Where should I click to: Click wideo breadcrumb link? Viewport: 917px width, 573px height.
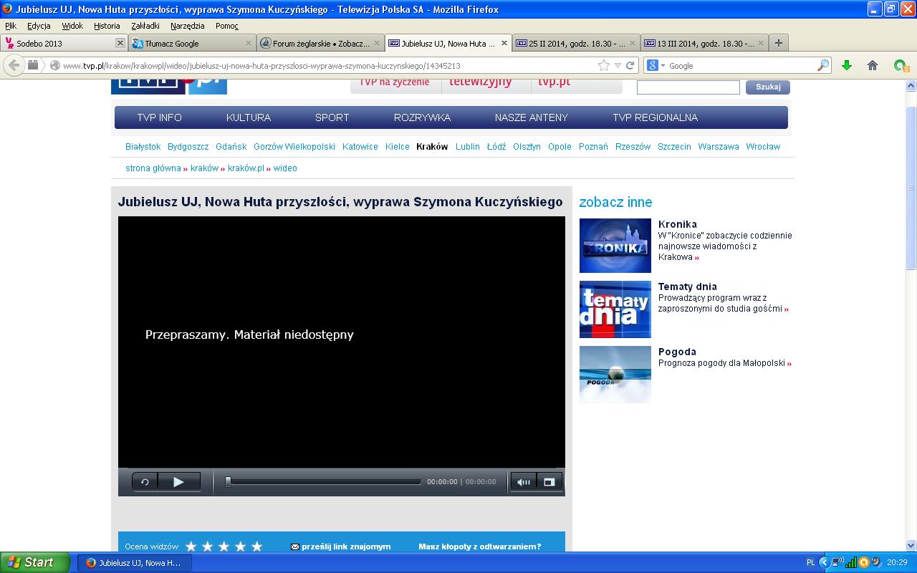[x=285, y=168]
